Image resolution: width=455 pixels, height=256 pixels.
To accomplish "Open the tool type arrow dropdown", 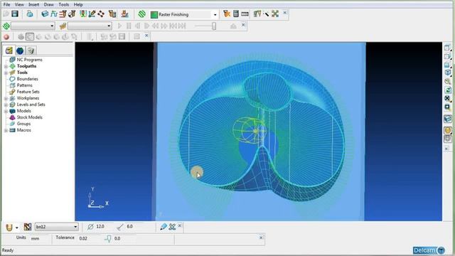I will (x=17, y=228).
